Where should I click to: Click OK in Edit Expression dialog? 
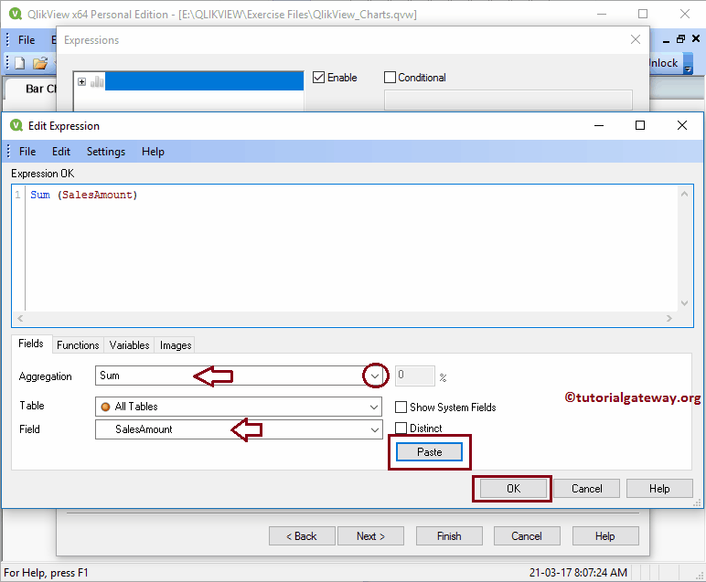pyautogui.click(x=513, y=489)
